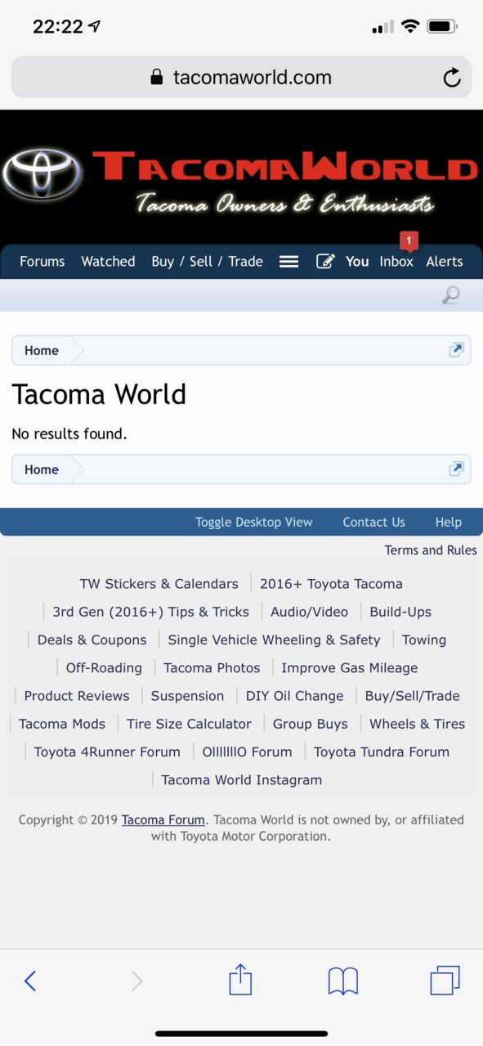The image size is (483, 1046).
Task: Click the upper Home breadcrumb
Action: coord(42,350)
